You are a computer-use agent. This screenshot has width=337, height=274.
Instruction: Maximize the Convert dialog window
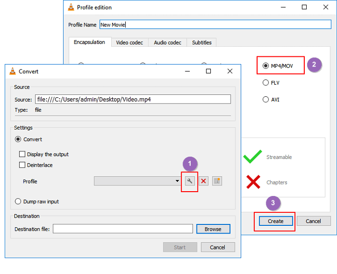pos(208,71)
